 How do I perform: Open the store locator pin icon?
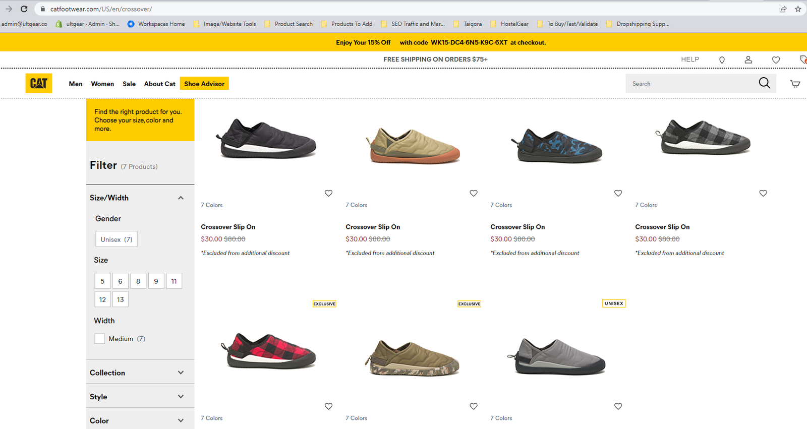click(722, 60)
